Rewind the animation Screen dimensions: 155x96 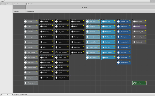pyautogui.click(x=24, y=95)
